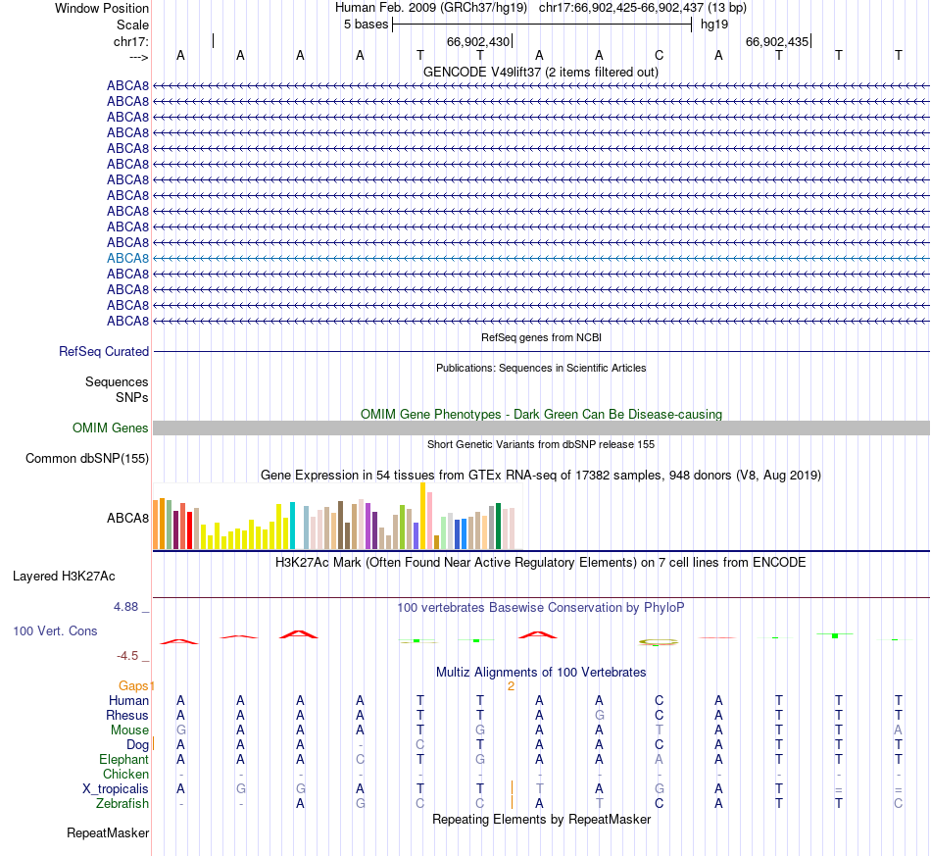Viewport: 931px width, 856px height.
Task: Click the Window Position label
Action: [102, 8]
